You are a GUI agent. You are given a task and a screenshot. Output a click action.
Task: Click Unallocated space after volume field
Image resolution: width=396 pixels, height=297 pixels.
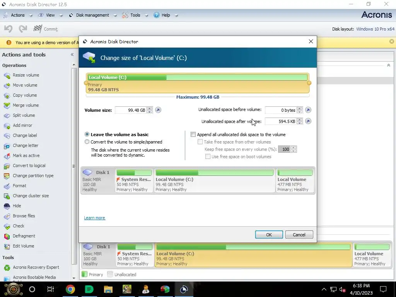[x=281, y=121]
